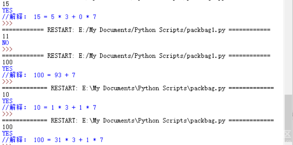The image size is (293, 145).
Task: Click the input number 11
Action: [x=6, y=36]
